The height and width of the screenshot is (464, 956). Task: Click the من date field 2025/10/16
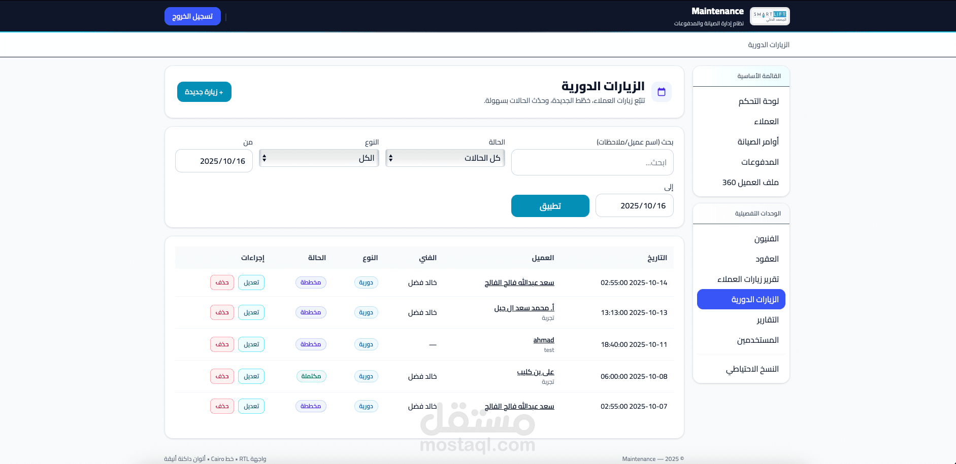pos(214,161)
